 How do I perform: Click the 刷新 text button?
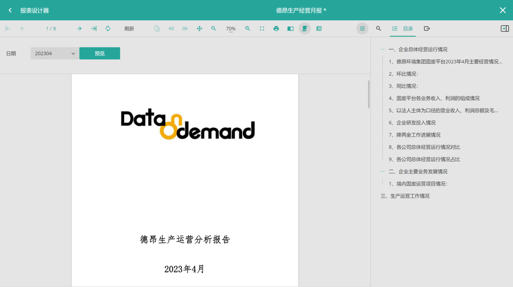click(129, 29)
